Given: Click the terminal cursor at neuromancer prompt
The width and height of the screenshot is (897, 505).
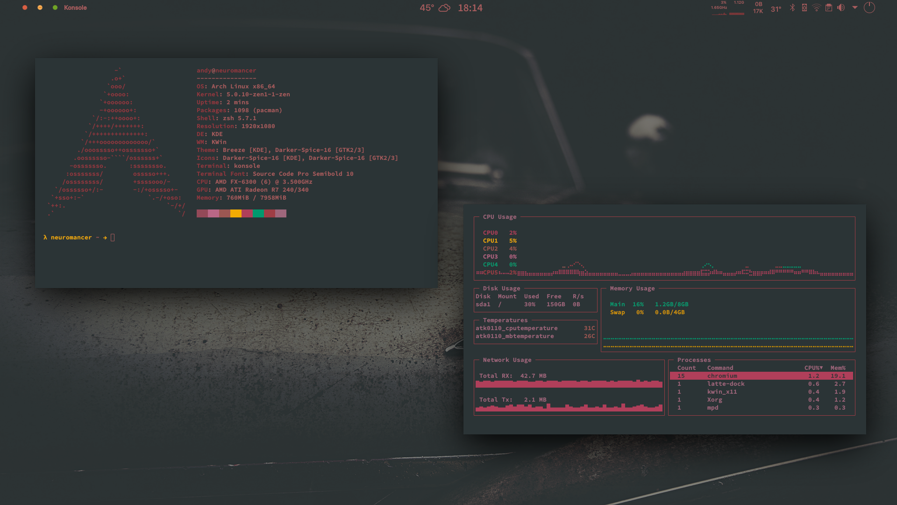Looking at the screenshot, I should [113, 238].
